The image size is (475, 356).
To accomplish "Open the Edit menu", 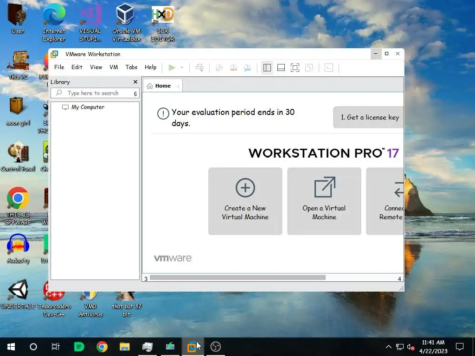I will [77, 67].
